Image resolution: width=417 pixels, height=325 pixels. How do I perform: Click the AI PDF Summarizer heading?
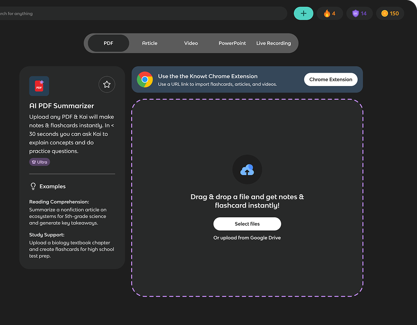(62, 106)
